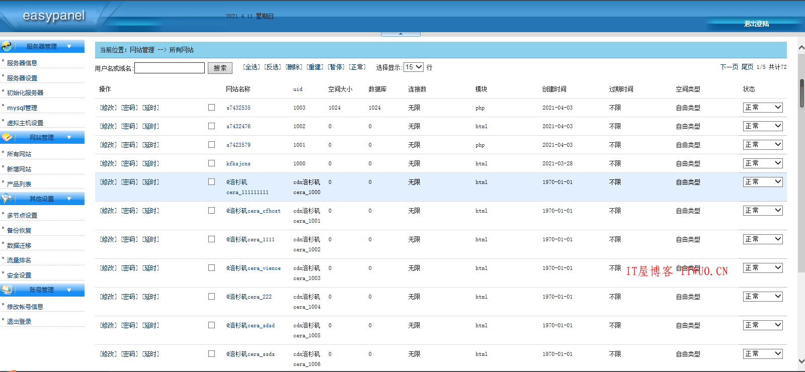805x372 pixels.
Task: Click 密码 for s7432476 row
Action: [x=129, y=126]
